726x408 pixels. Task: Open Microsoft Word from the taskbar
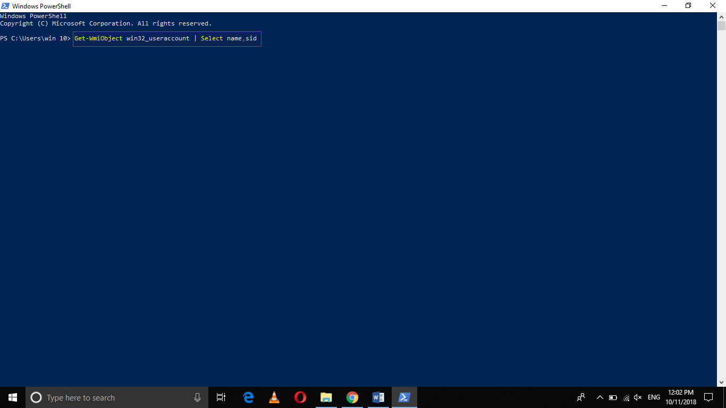[x=378, y=397]
